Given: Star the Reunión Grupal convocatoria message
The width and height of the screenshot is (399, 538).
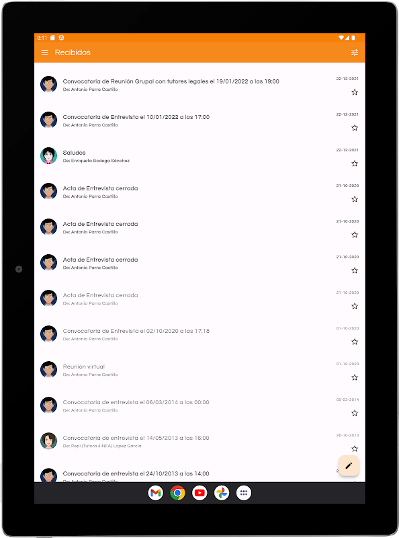Looking at the screenshot, I should (x=355, y=92).
